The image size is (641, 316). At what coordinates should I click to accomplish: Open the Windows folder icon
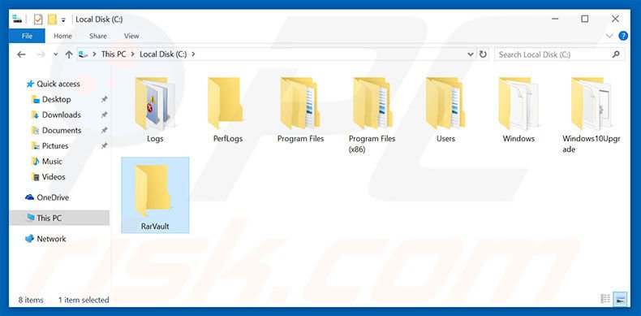pos(518,103)
